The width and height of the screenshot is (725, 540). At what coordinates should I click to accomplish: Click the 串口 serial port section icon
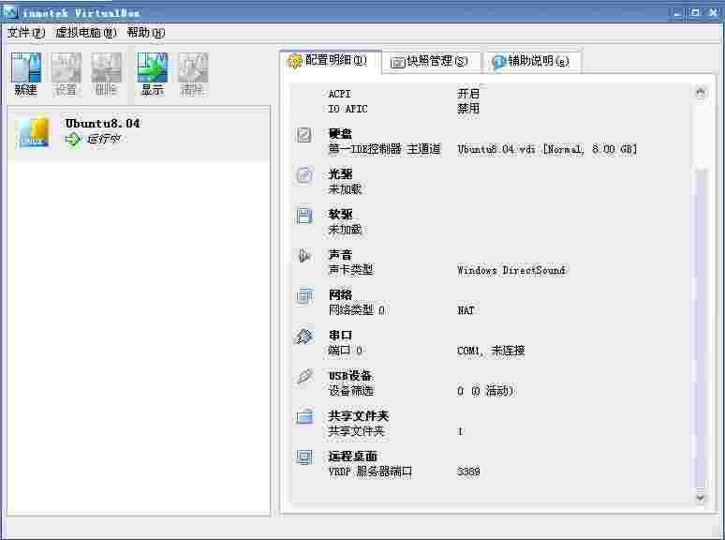(304, 337)
